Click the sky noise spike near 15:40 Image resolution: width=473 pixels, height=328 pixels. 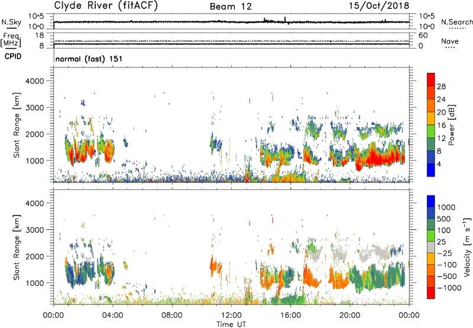pyautogui.click(x=285, y=20)
